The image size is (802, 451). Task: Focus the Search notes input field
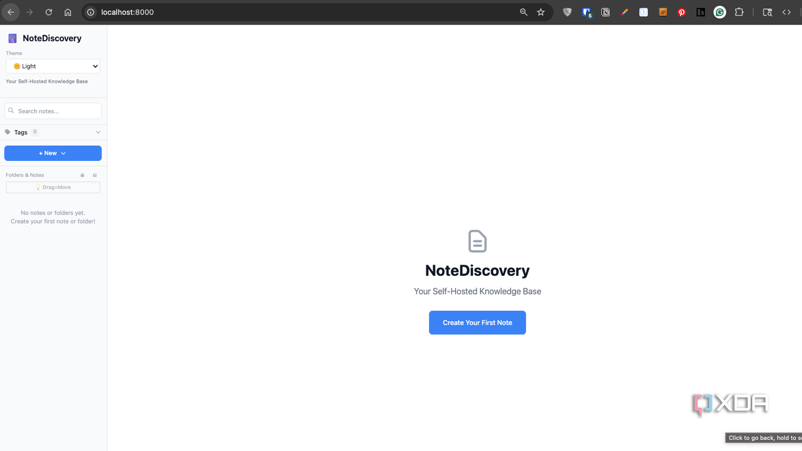[x=53, y=111]
